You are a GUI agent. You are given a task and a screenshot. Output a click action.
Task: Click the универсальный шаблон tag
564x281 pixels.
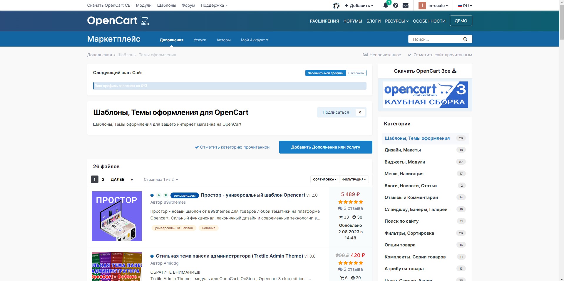174,228
